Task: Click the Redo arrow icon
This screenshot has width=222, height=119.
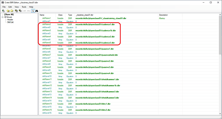Action: click(x=28, y=11)
